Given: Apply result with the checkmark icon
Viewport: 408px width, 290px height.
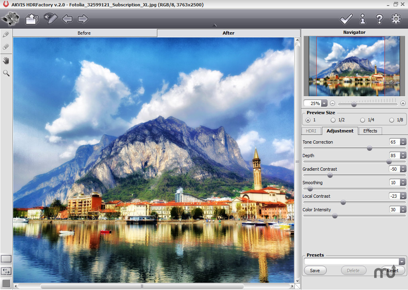Looking at the screenshot, I should [x=346, y=19].
